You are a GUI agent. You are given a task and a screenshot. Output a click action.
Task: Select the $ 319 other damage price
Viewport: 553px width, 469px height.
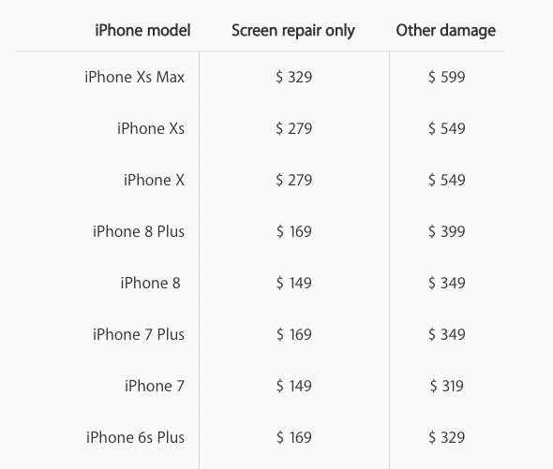tap(446, 386)
